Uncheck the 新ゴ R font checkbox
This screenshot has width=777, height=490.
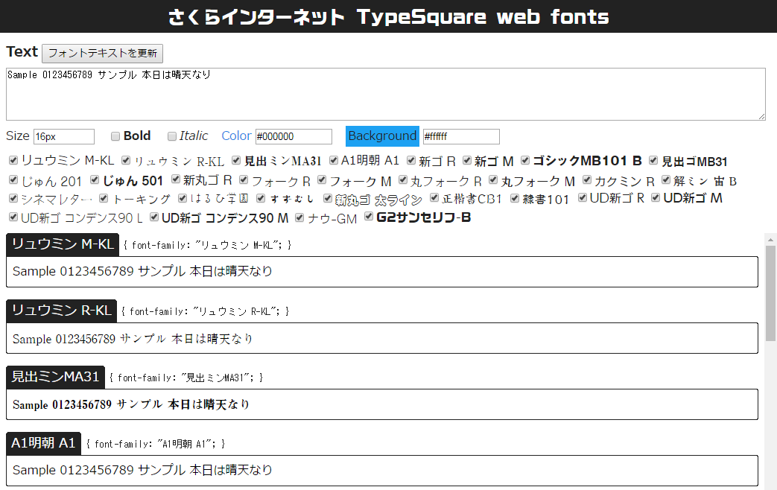tap(410, 160)
